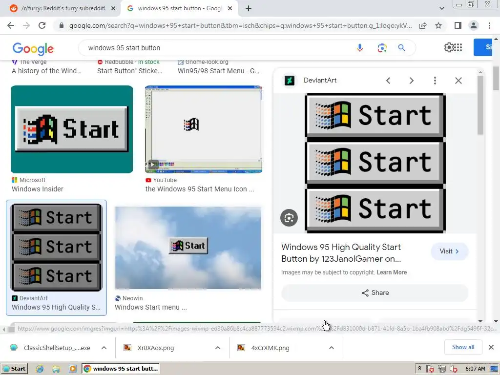Screen dimensions: 500x375
Task: Open the Microsoft Windows Insider thumbnail
Action: click(72, 129)
